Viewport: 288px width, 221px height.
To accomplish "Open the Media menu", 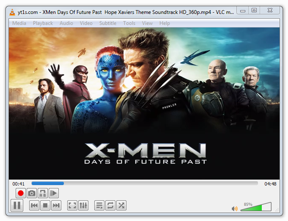I will pyautogui.click(x=19, y=23).
